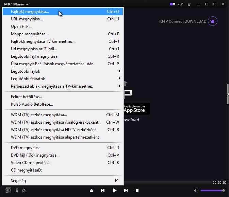Toggle the purple switch in title bar

click(x=173, y=4)
